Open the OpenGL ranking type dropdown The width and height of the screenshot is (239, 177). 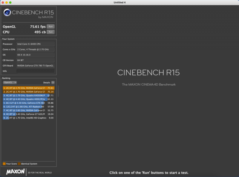coord(10,82)
